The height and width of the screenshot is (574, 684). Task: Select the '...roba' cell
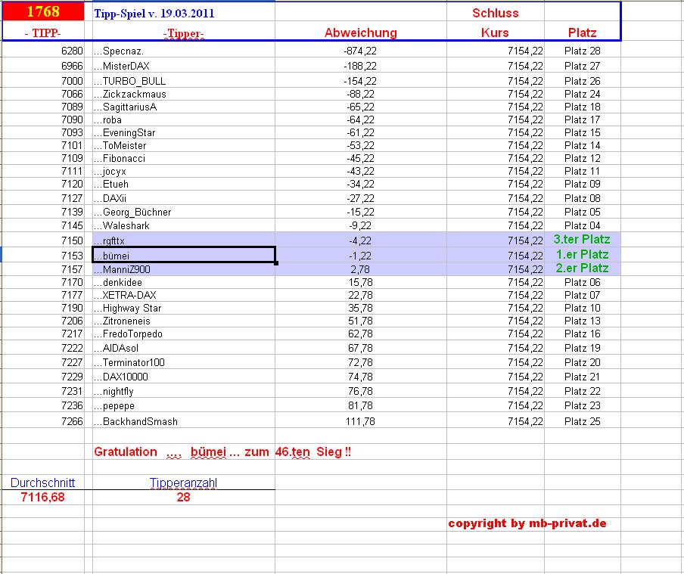(184, 119)
